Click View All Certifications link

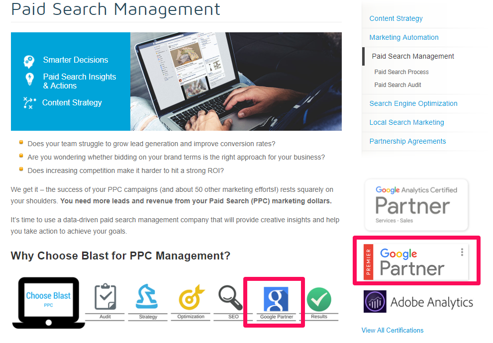393,331
